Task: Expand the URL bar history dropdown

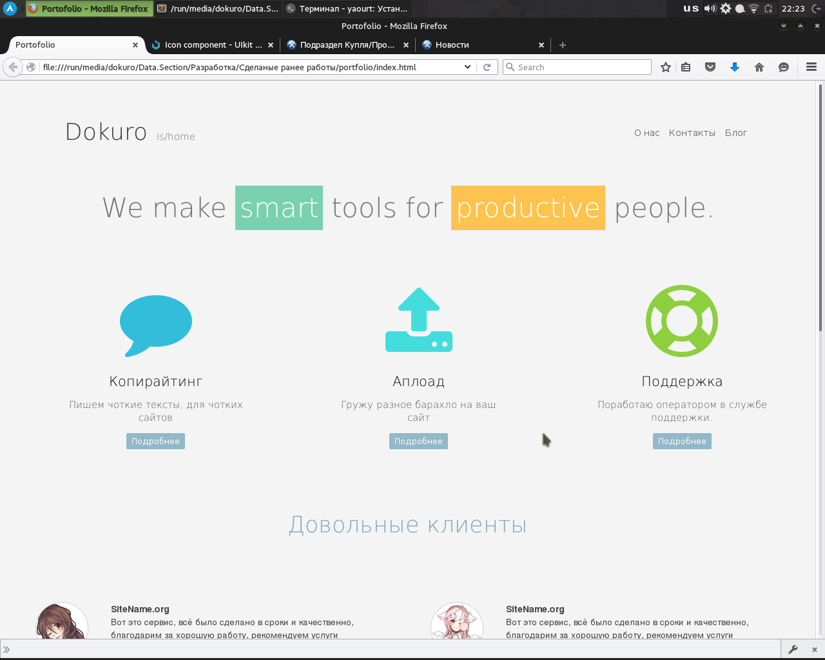Action: pos(467,67)
